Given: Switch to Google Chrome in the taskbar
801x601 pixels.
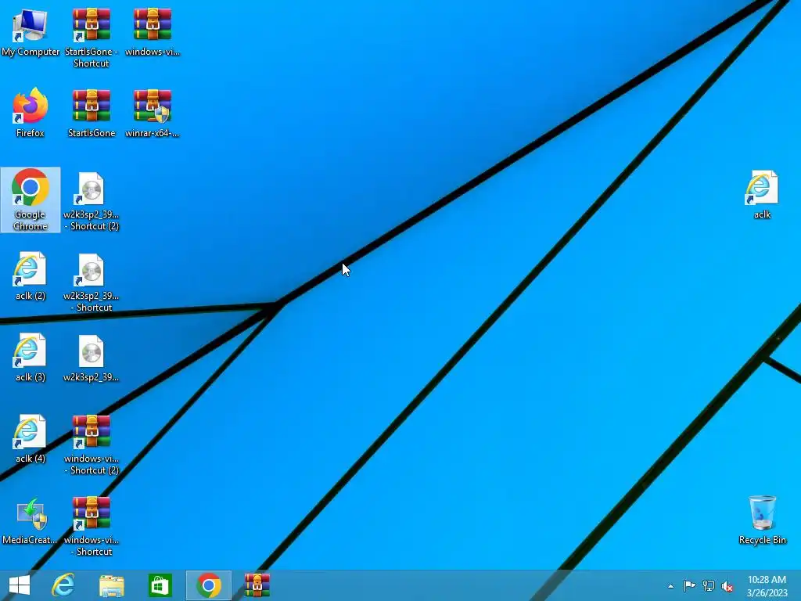Looking at the screenshot, I should click(x=208, y=585).
